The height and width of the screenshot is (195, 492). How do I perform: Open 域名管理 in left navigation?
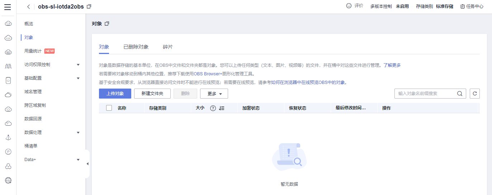(x=33, y=92)
